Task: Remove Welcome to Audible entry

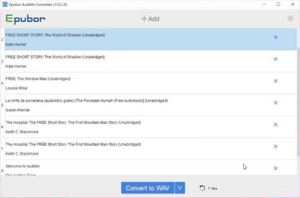Action: point(276,168)
